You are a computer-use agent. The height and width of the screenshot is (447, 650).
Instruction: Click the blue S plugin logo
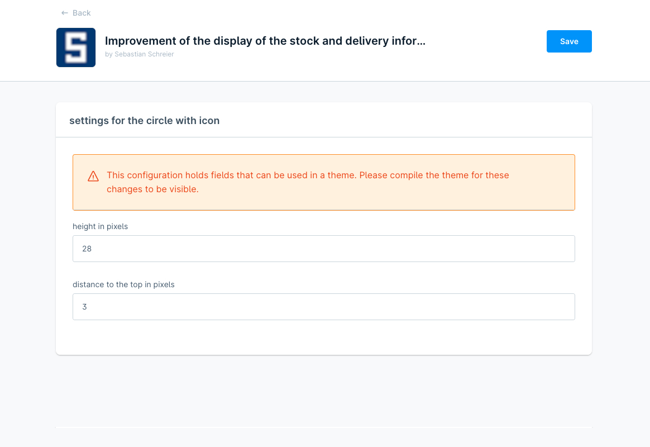point(76,47)
